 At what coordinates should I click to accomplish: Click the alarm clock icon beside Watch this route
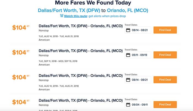pyautogui.click(x=62, y=16)
